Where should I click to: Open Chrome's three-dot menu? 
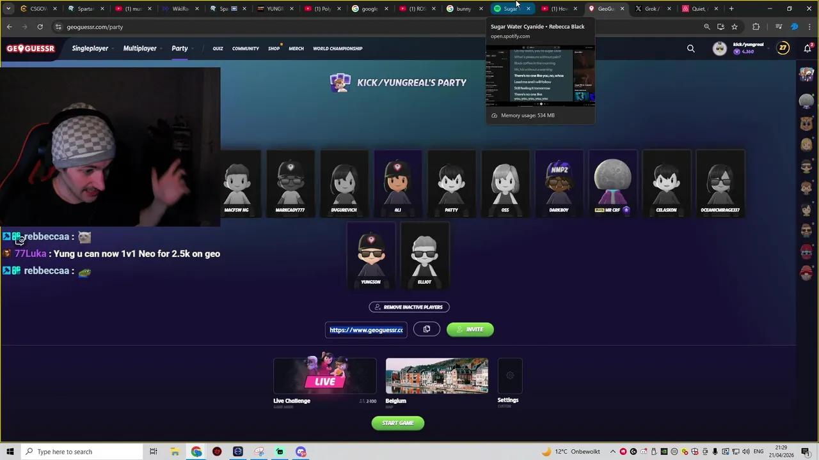(x=809, y=27)
